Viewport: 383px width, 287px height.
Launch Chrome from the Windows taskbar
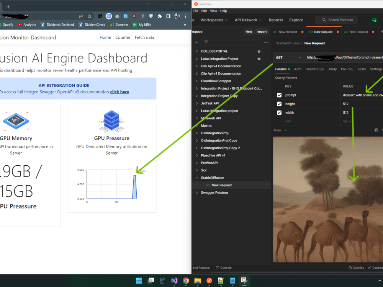coord(186,280)
